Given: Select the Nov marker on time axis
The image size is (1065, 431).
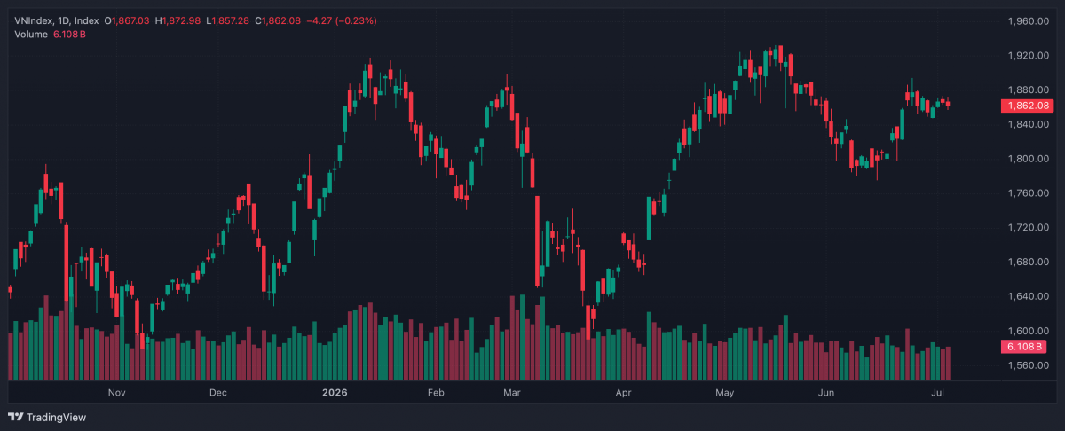Looking at the screenshot, I should [x=117, y=391].
